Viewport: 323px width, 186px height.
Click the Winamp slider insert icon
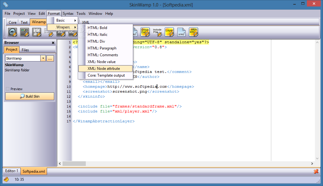click(24, 32)
